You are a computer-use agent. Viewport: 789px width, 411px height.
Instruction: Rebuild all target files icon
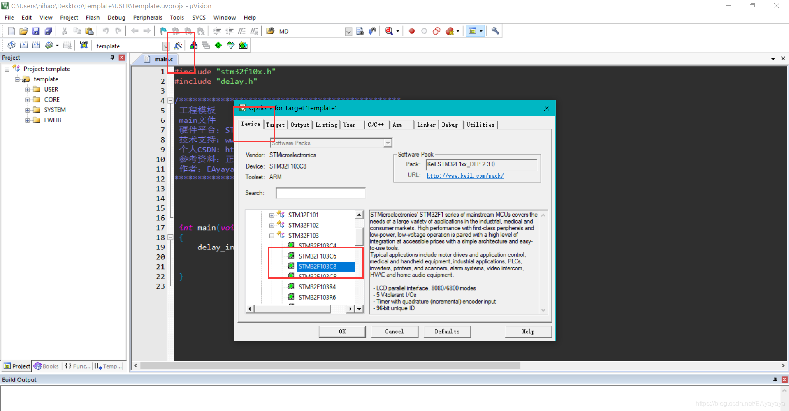(x=36, y=45)
